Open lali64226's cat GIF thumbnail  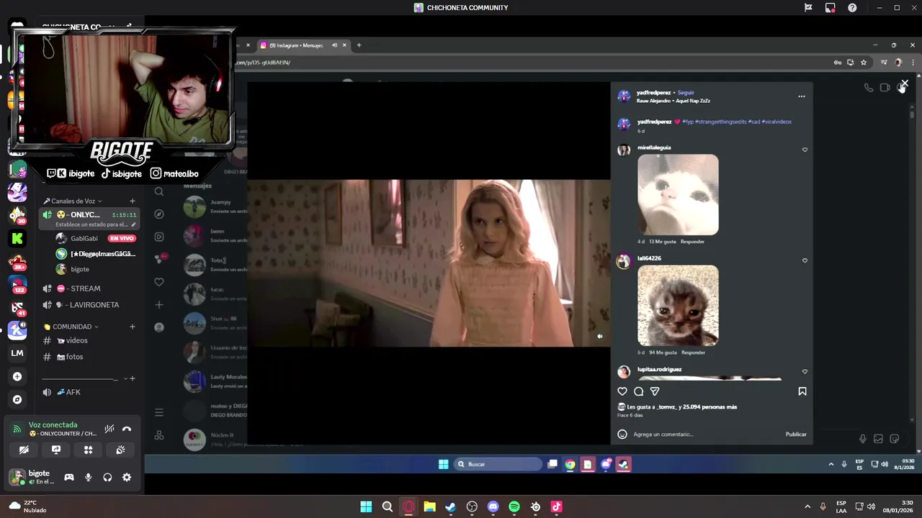pyautogui.click(x=678, y=306)
